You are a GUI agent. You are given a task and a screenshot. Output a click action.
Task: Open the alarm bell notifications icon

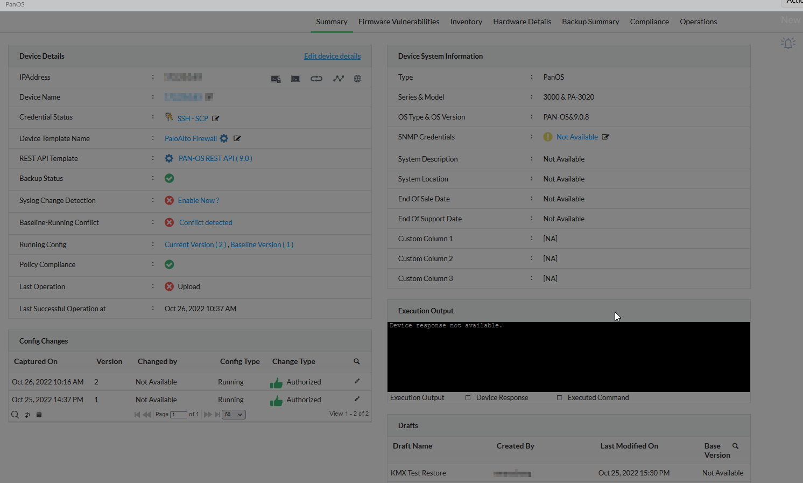pyautogui.click(x=788, y=43)
